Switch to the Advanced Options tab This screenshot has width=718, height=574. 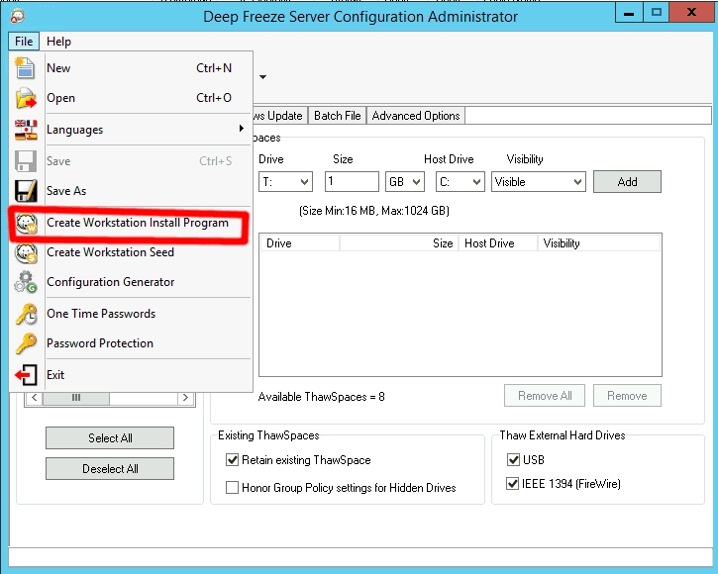[416, 116]
